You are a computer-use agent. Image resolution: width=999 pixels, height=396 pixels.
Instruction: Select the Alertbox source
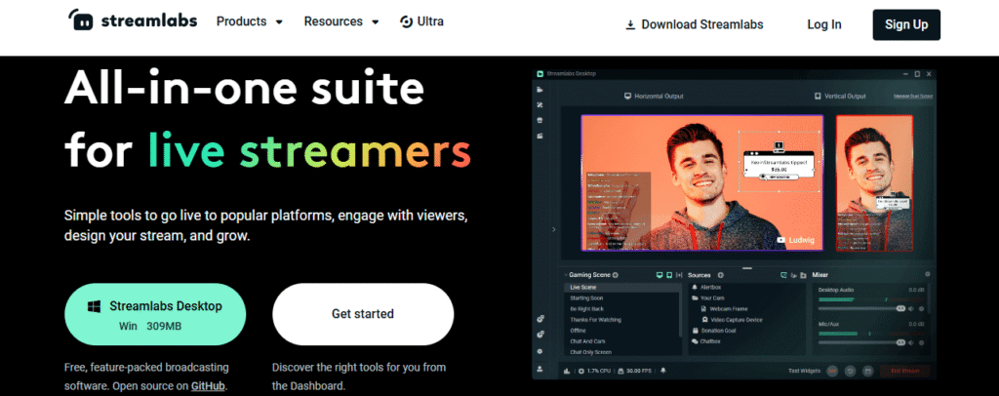click(711, 288)
